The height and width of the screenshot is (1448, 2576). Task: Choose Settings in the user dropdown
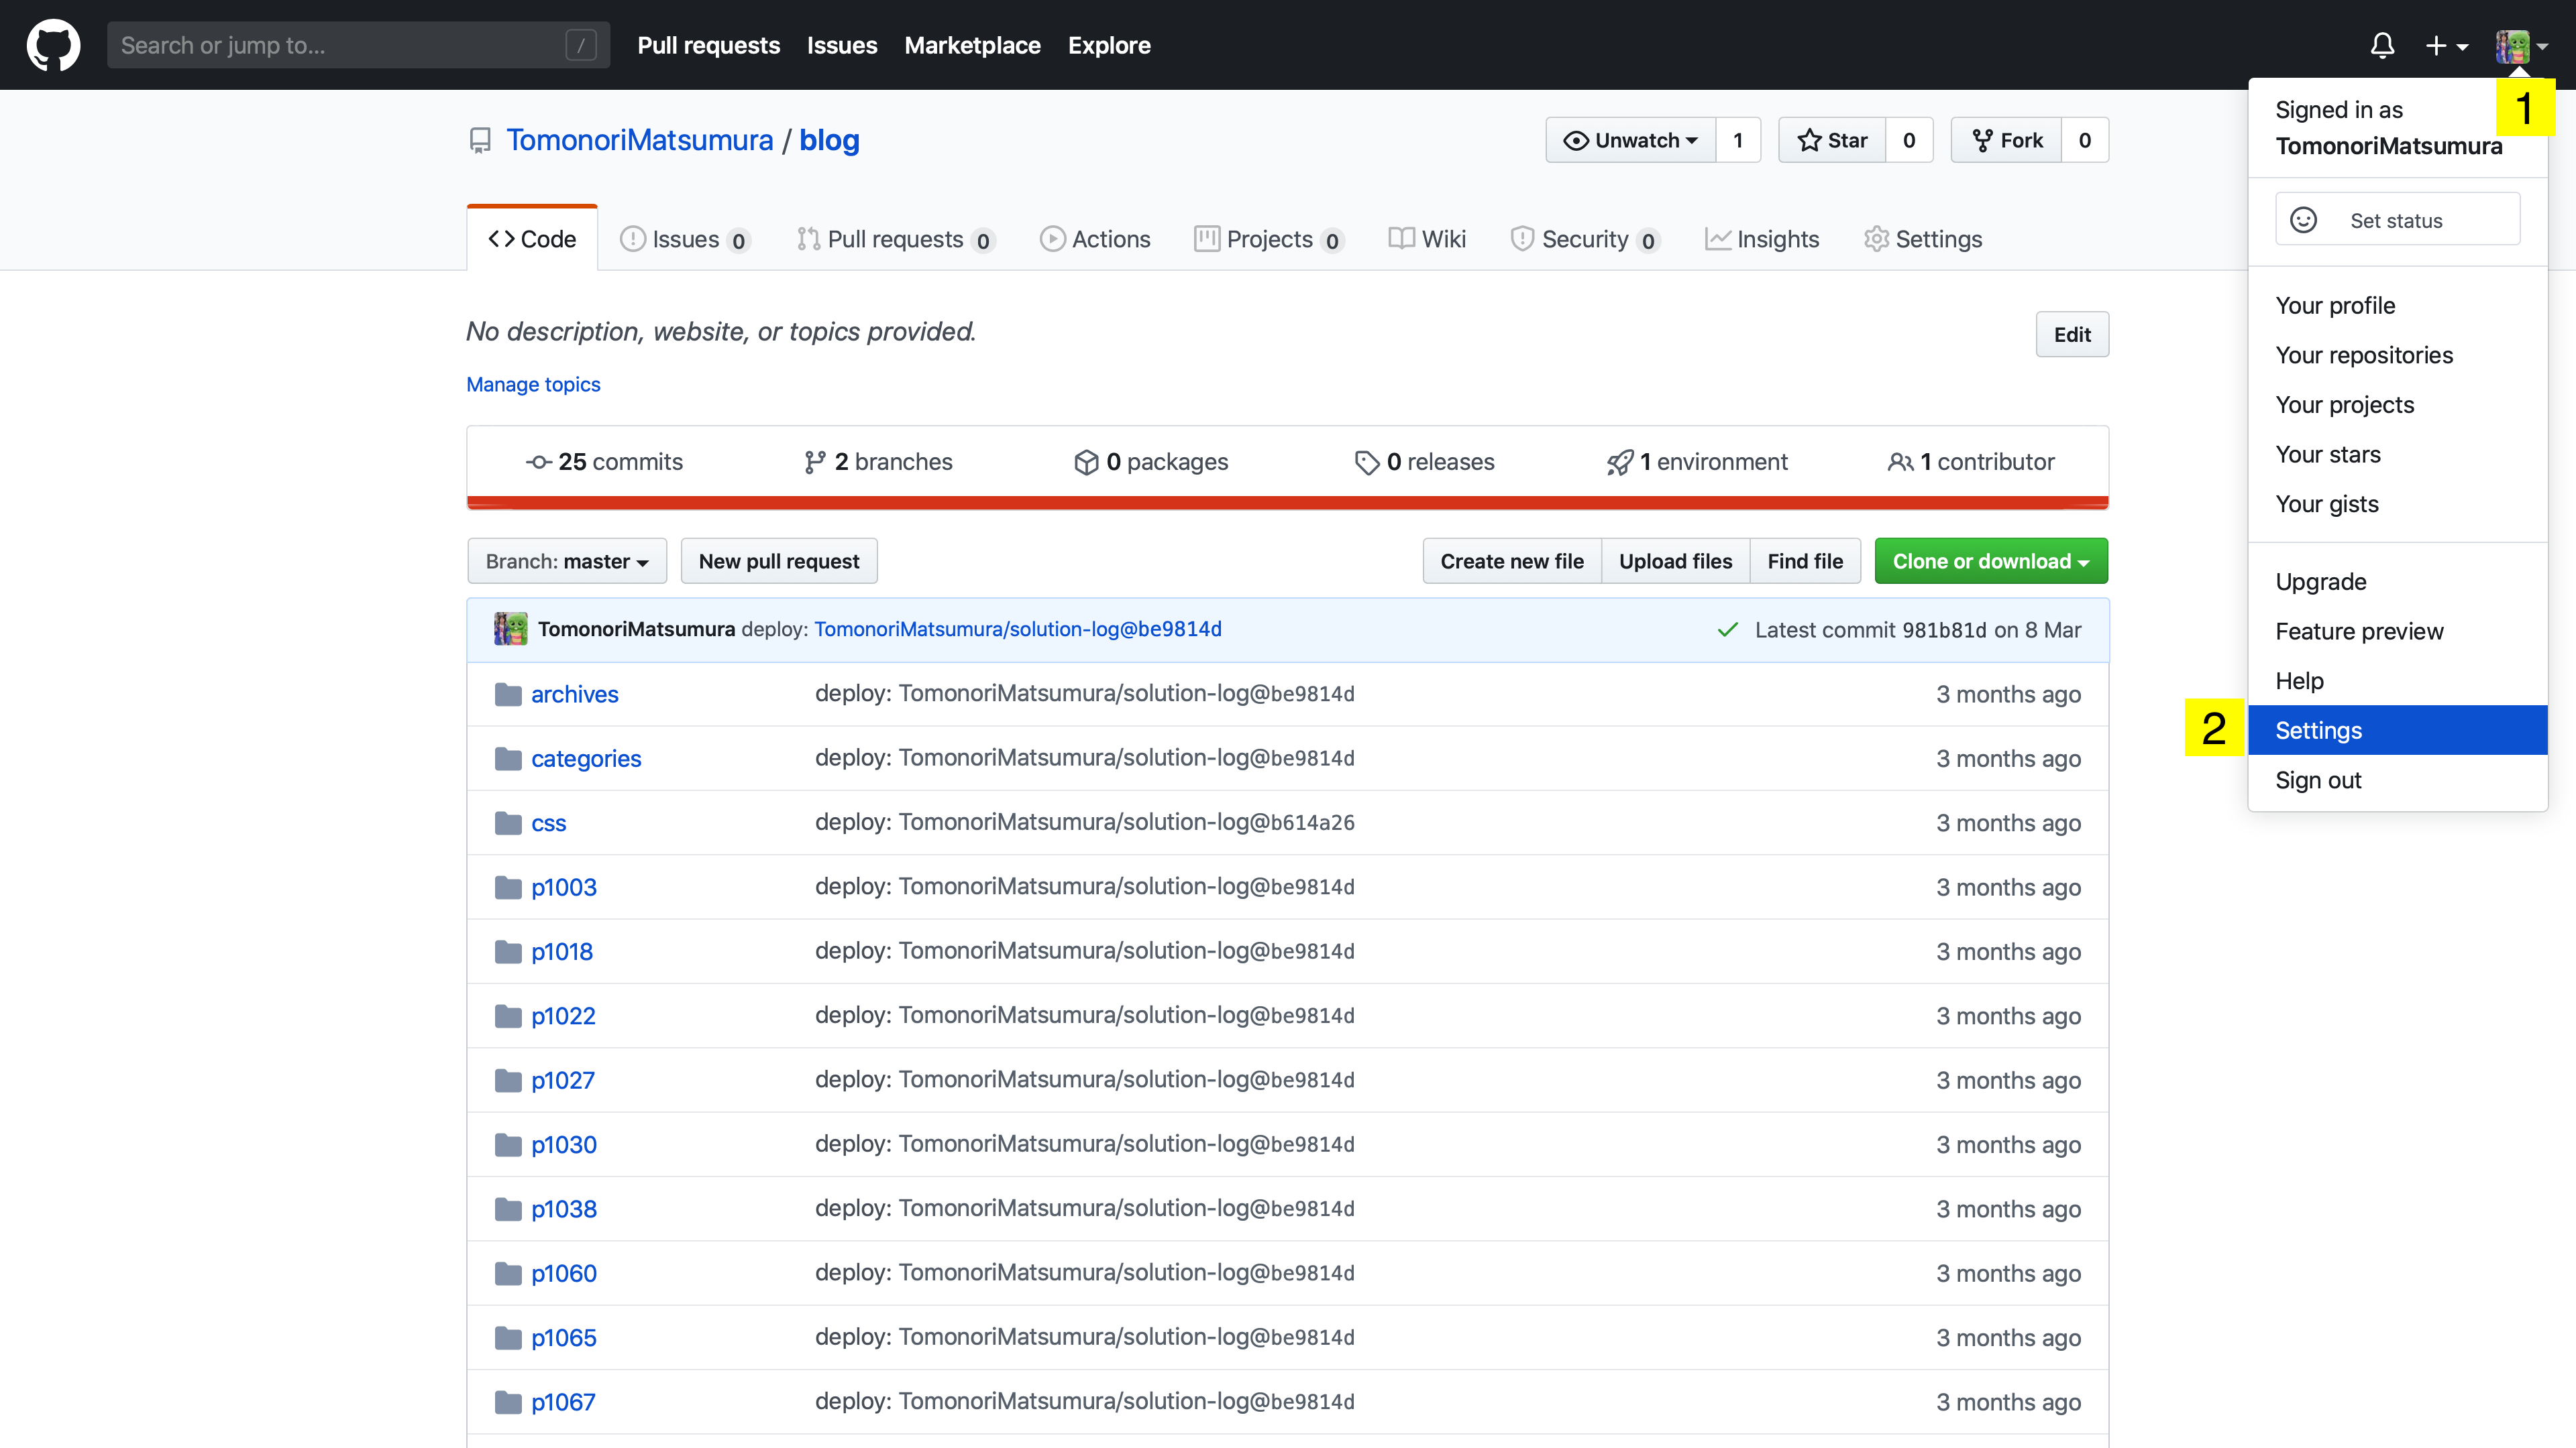(x=2397, y=731)
